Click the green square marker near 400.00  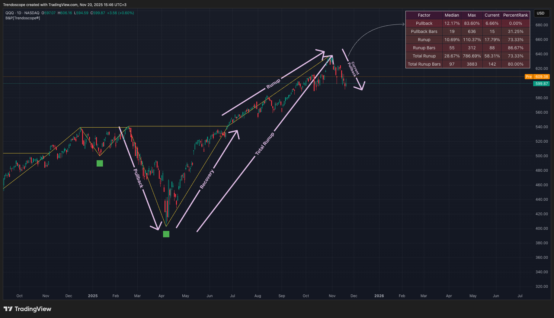[x=166, y=234]
